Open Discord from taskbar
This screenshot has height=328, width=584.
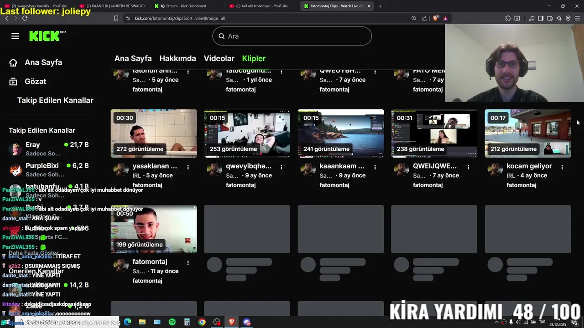click(x=247, y=322)
